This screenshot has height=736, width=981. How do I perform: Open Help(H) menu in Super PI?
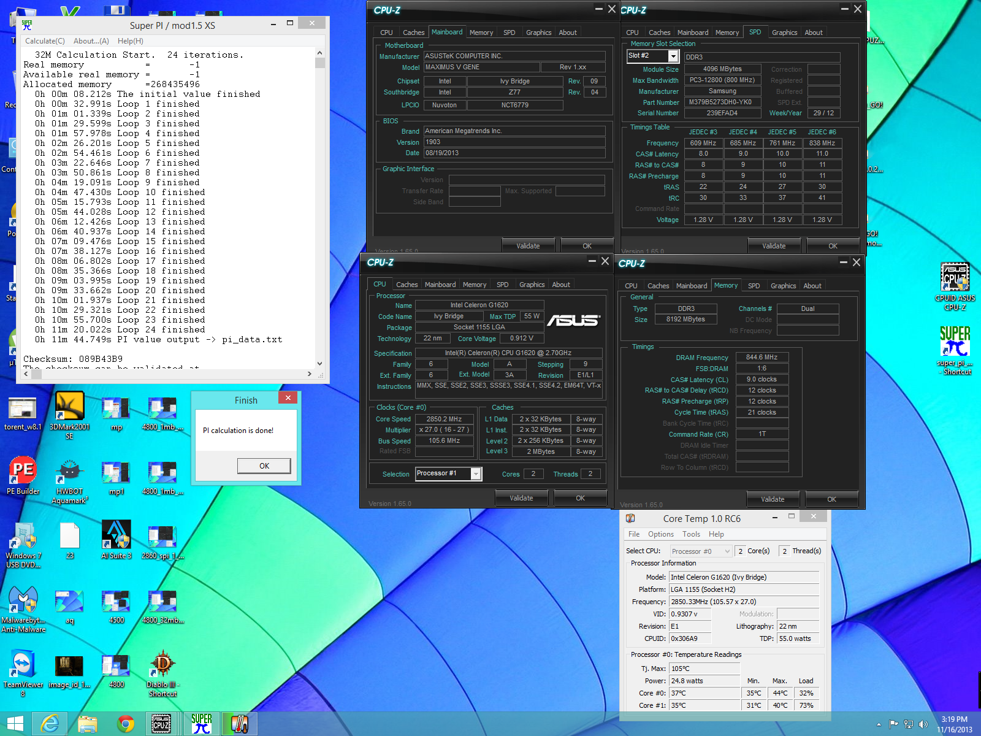(x=130, y=41)
